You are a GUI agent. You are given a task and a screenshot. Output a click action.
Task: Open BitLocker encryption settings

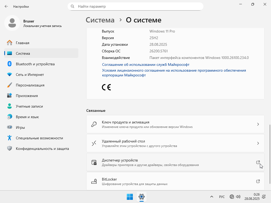pyautogui.click(x=175, y=181)
